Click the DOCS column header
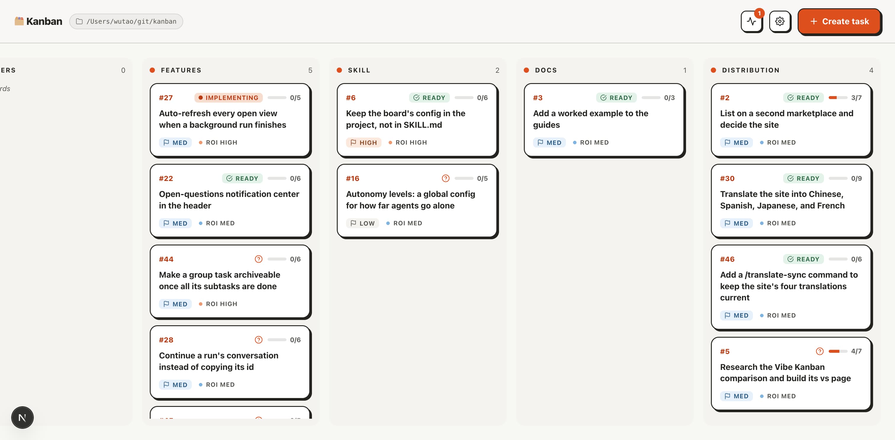The height and width of the screenshot is (440, 895). pos(546,70)
